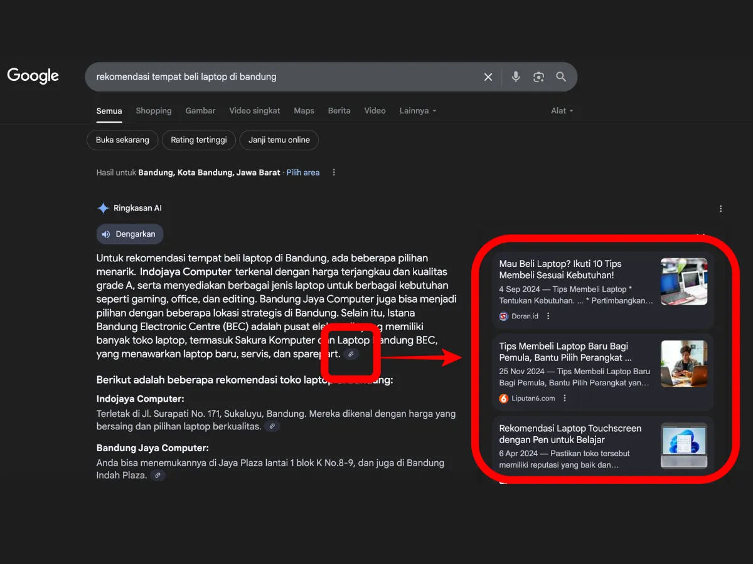Click the Google logo
Viewport: 753px width, 564px height.
tap(33, 76)
